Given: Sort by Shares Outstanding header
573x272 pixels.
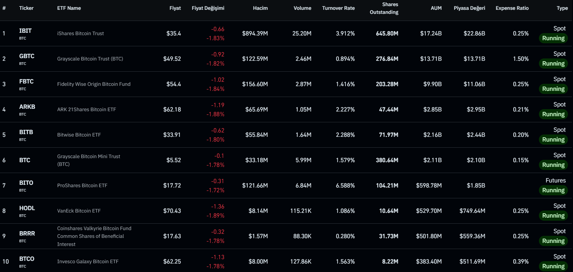Looking at the screenshot, I should point(384,8).
